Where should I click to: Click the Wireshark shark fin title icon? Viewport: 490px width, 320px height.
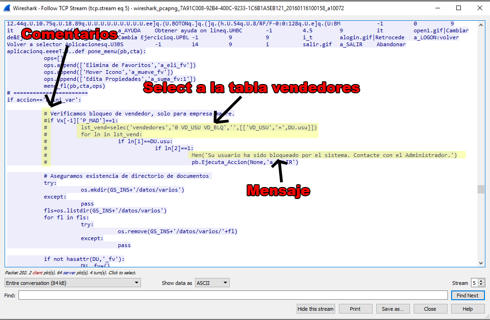pyautogui.click(x=8, y=8)
